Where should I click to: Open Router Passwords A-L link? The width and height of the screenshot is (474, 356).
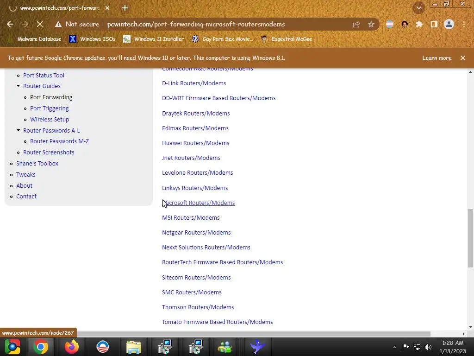[x=51, y=130]
